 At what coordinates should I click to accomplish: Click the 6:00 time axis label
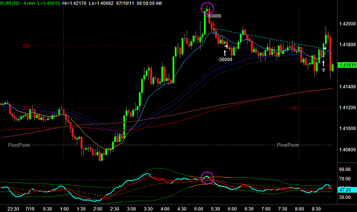[x=232, y=209]
